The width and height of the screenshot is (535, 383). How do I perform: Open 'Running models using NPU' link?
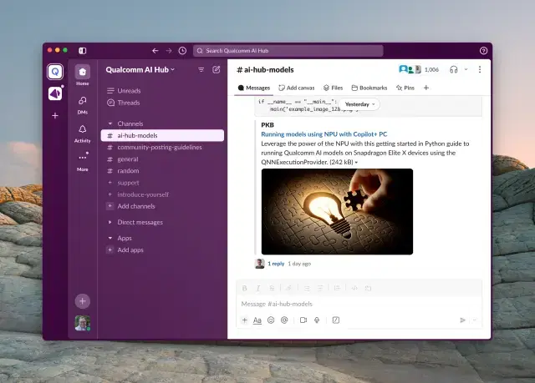[x=325, y=134]
